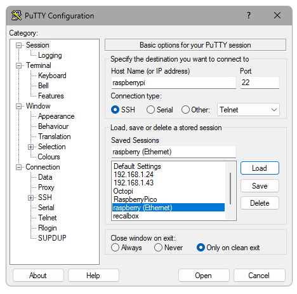Click the question mark help icon in title bar
297x294 pixels.
[x=249, y=15]
